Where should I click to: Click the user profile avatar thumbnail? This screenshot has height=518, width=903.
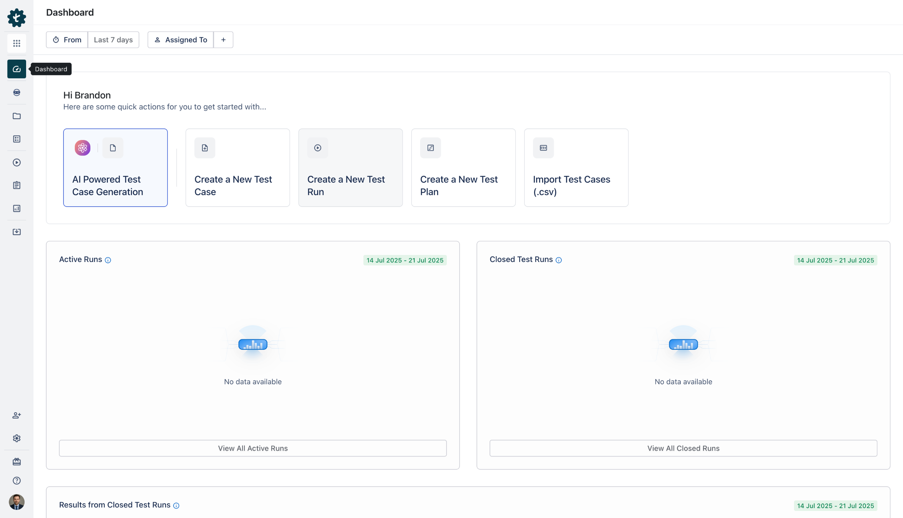[17, 502]
